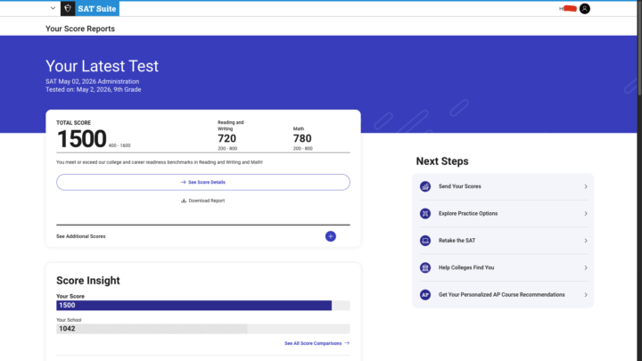The width and height of the screenshot is (642, 361).
Task: Click the college readiness benchmarks message
Action: (160, 162)
